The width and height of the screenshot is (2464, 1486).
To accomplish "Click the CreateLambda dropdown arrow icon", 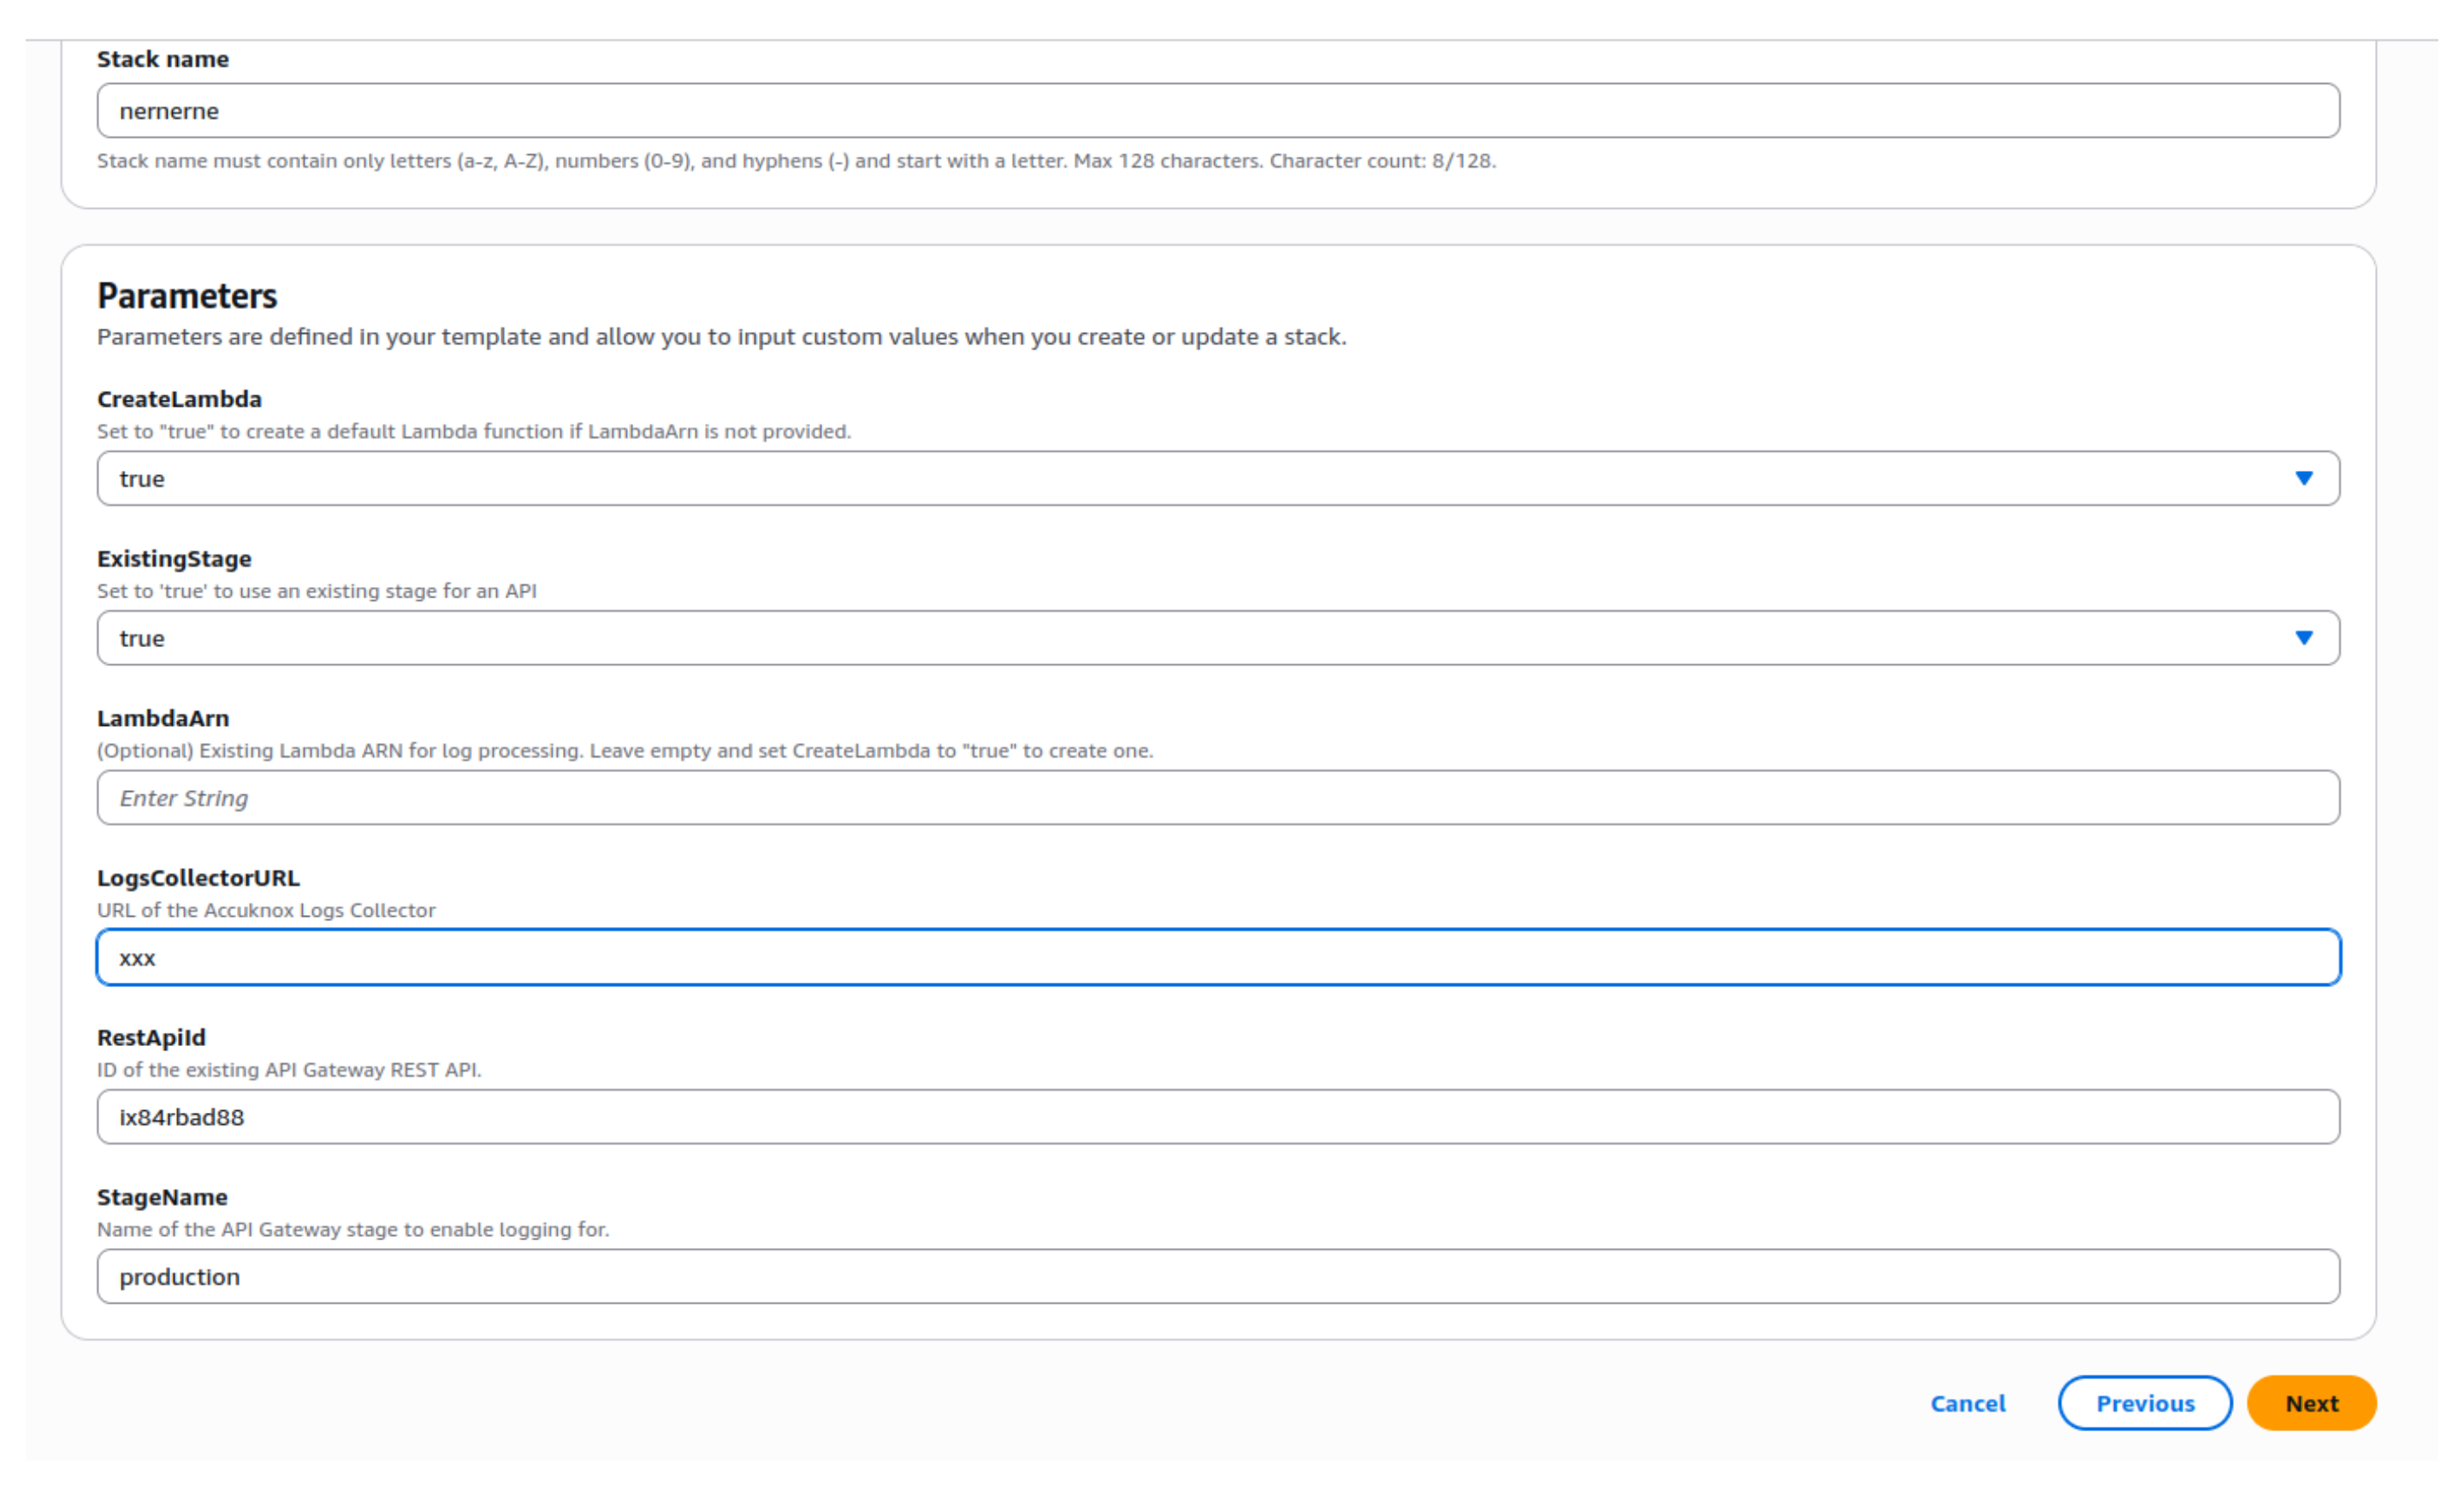I will coord(2303,478).
